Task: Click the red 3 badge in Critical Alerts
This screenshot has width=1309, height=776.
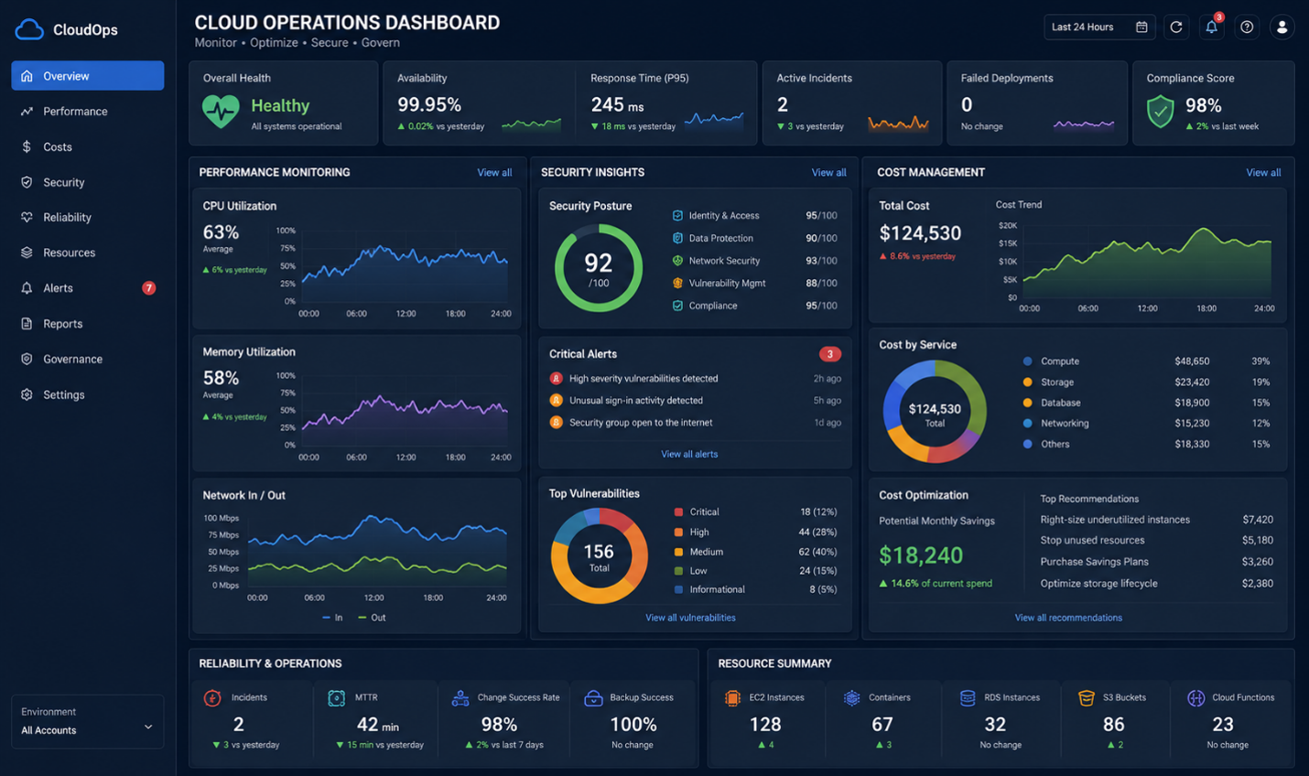Action: pos(829,354)
